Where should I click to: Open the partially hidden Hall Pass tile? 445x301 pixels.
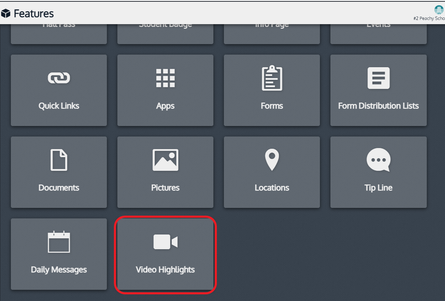(59, 34)
